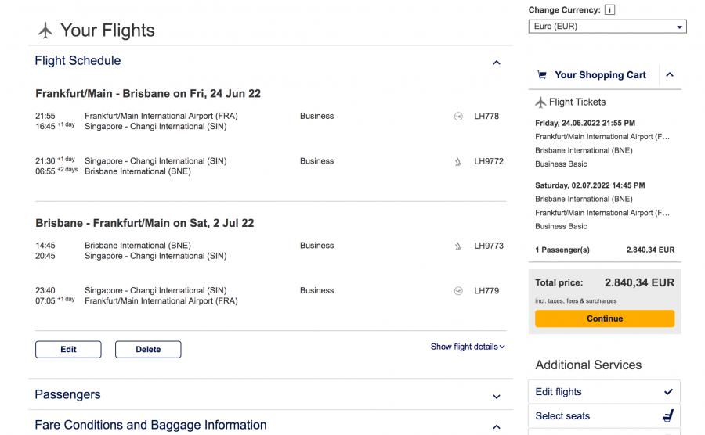Click the Lufthansa logo beside LH778

click(x=458, y=117)
